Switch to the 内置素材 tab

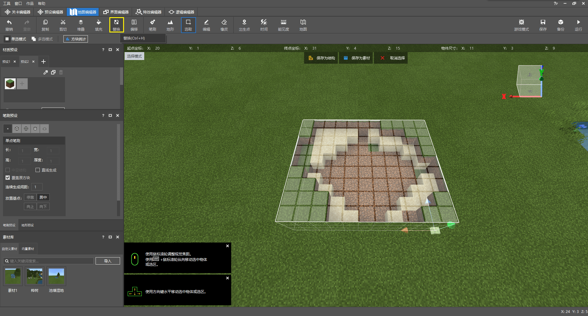[x=28, y=249]
